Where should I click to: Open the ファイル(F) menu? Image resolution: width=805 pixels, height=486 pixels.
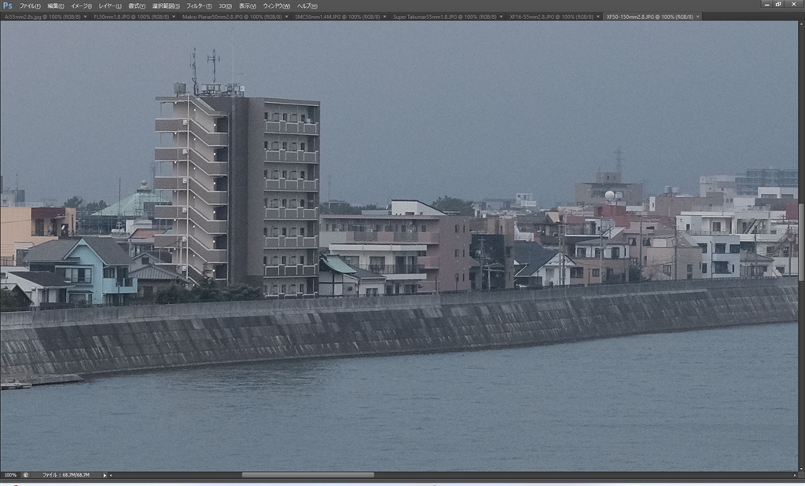click(x=30, y=6)
